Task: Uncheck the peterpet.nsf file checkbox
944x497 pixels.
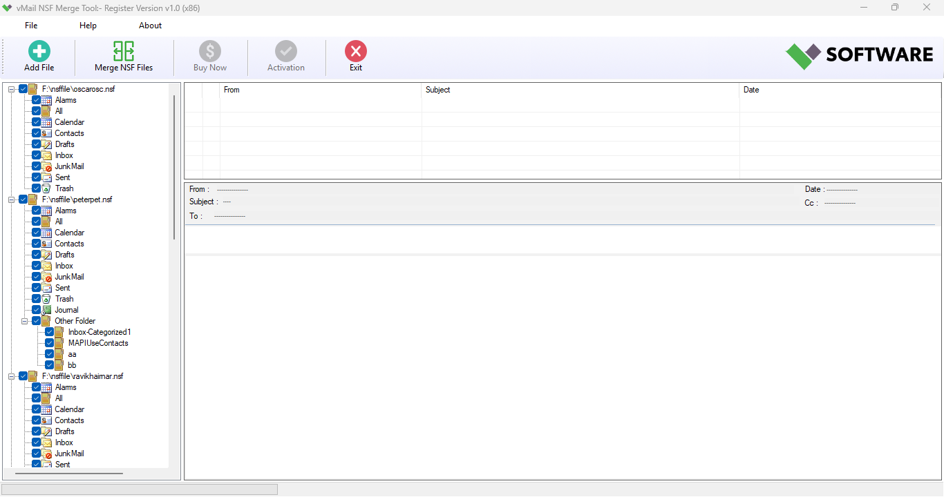Action: coord(23,199)
